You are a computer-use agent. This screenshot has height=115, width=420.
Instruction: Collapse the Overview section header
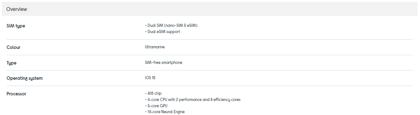[210, 9]
